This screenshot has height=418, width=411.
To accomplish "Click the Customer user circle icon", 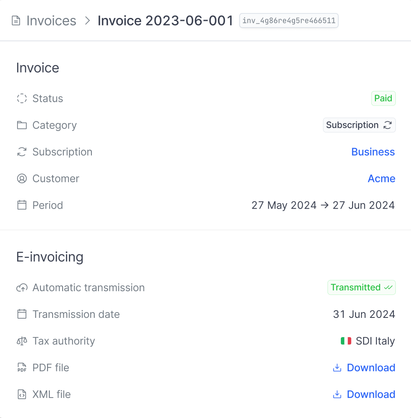I will pos(22,179).
